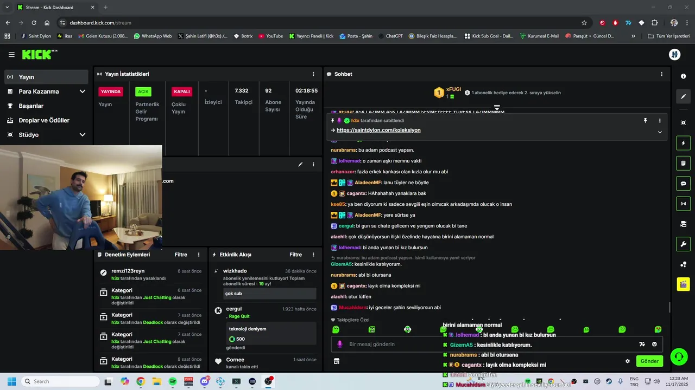Open the hamburger menu beside the Kick logo

[11, 55]
